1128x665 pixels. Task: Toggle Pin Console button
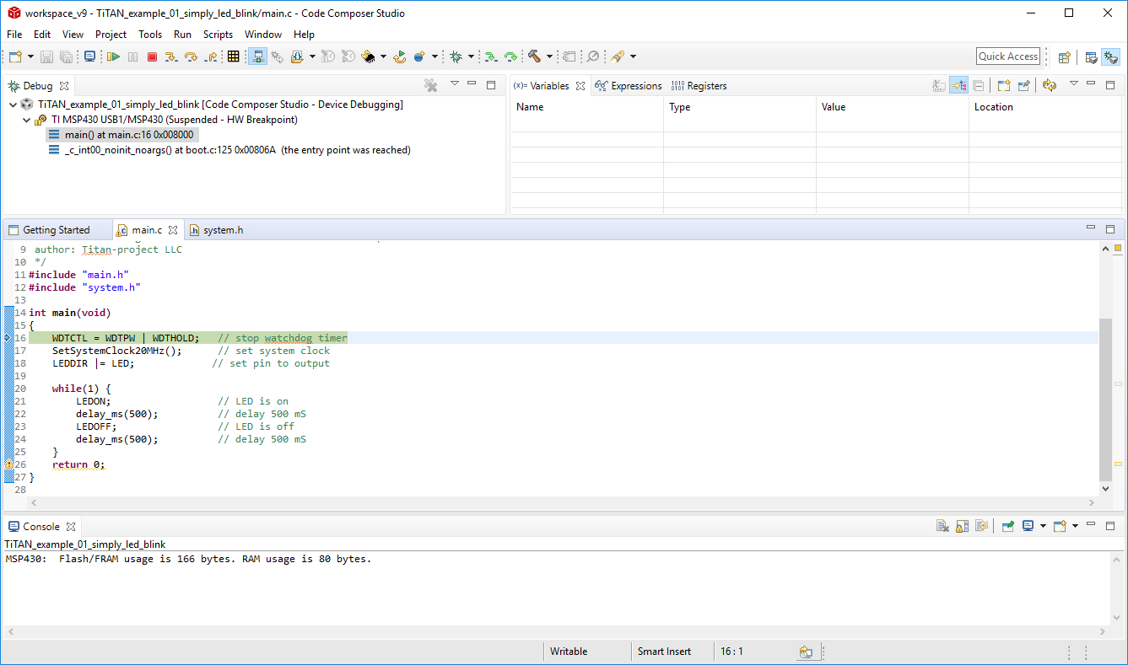(x=1007, y=526)
